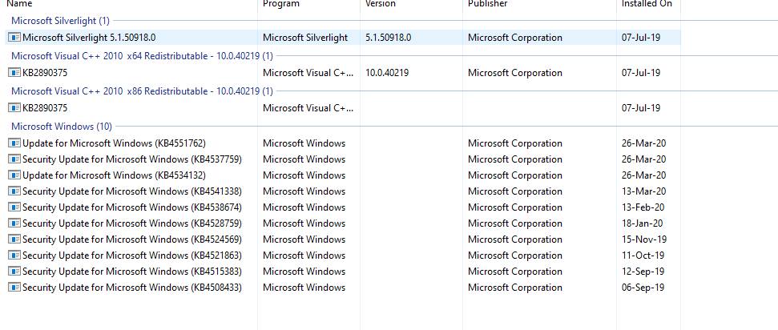Collapse the Microsoft Windows (10) group
Image resolution: width=778 pixels, height=330 pixels.
(x=62, y=127)
